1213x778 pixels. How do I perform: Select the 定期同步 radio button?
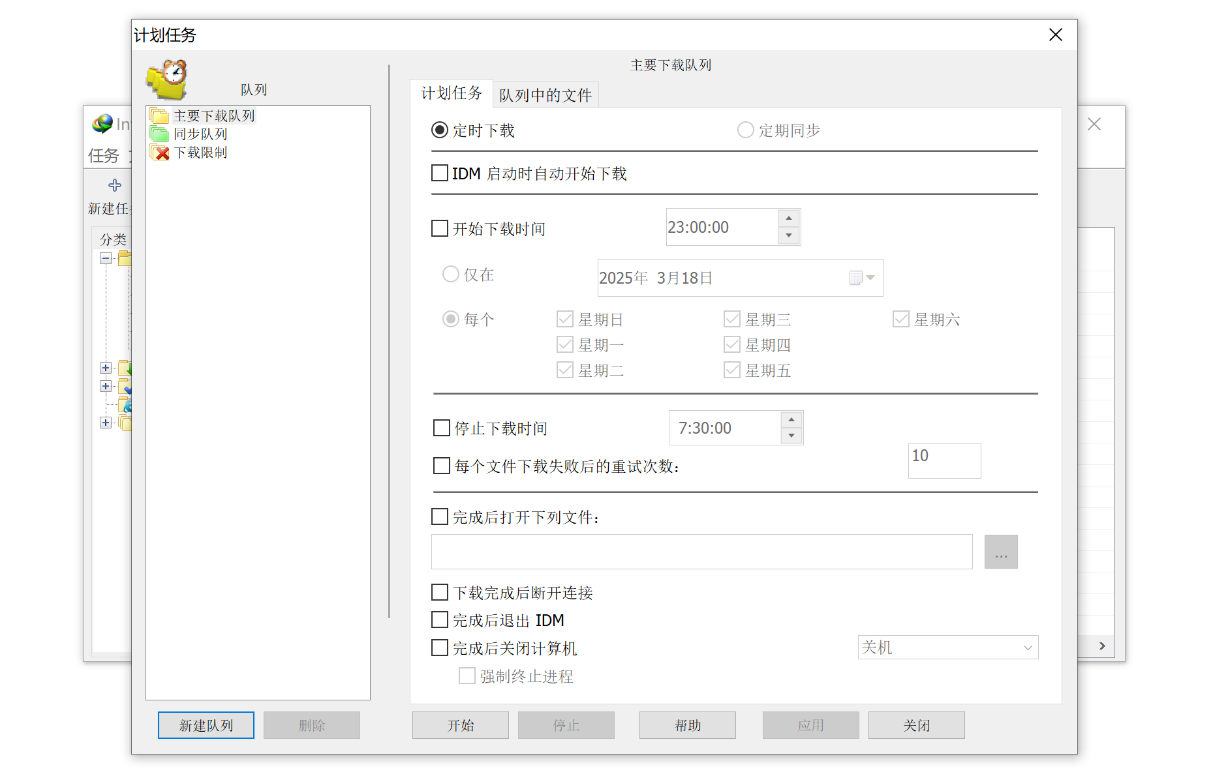tap(745, 130)
